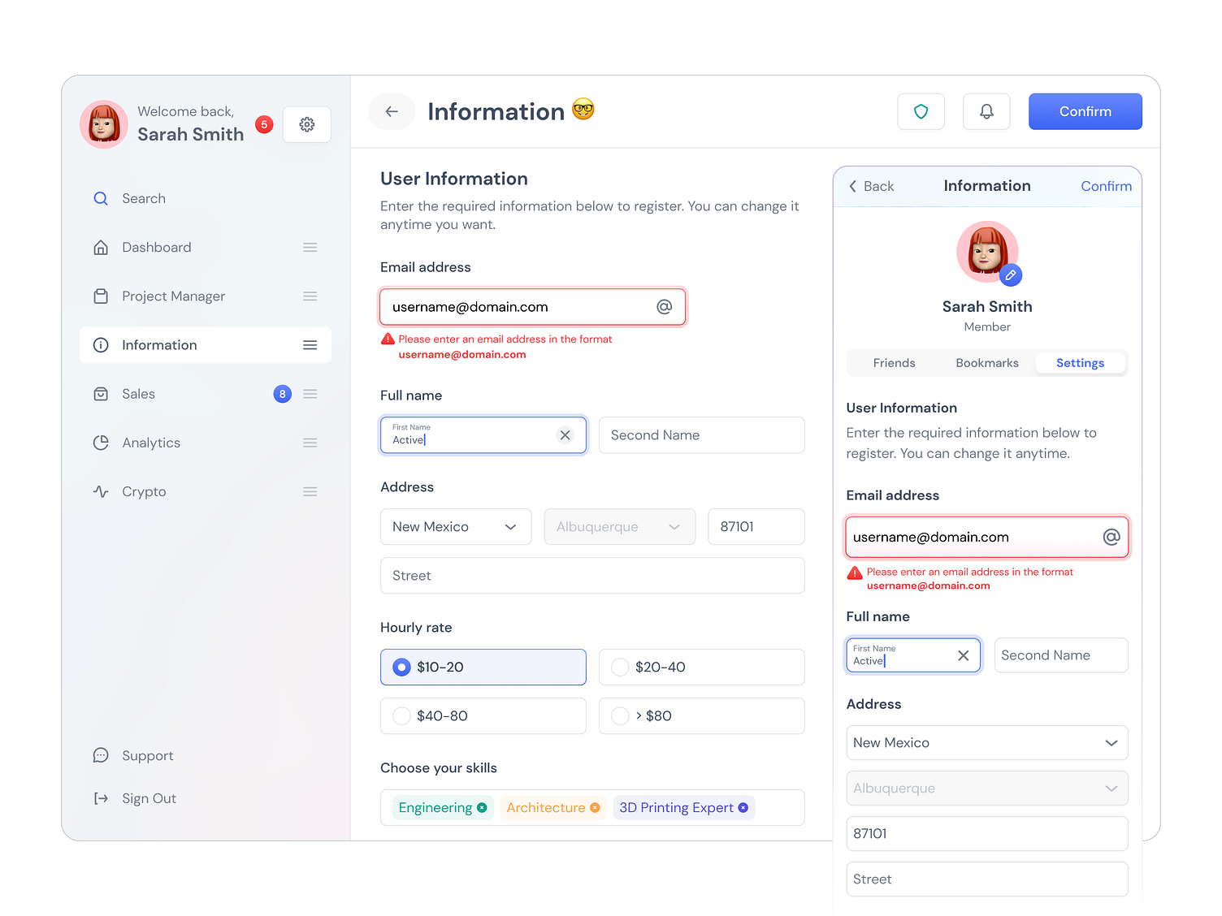
Task: Click Back in the profile card
Action: click(872, 186)
